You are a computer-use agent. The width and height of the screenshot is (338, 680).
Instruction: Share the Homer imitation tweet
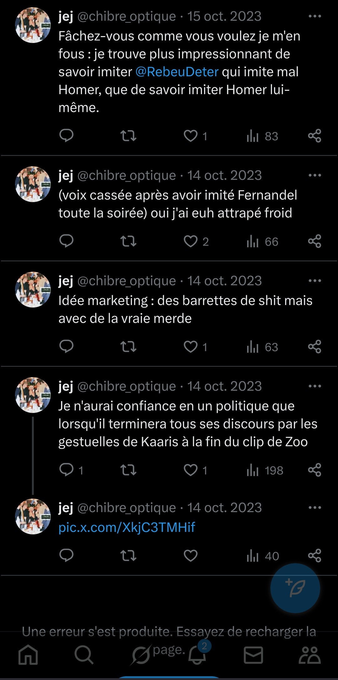click(315, 136)
